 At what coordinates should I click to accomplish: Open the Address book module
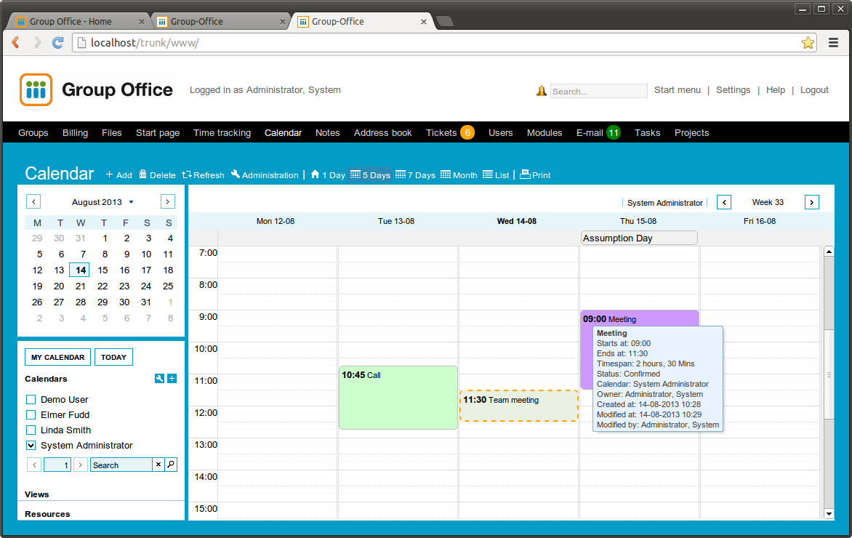click(x=382, y=132)
